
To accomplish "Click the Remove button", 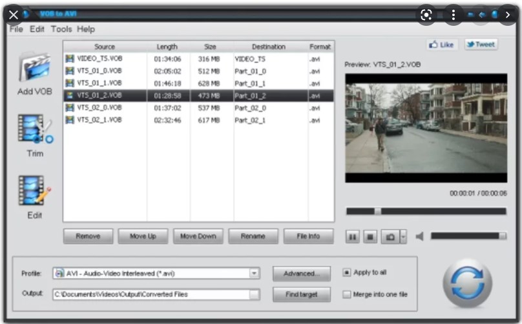I will (88, 236).
